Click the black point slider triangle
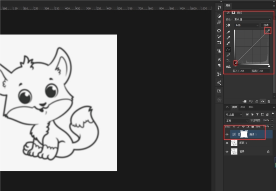Screen dimensions: 276x191 pos(235,66)
